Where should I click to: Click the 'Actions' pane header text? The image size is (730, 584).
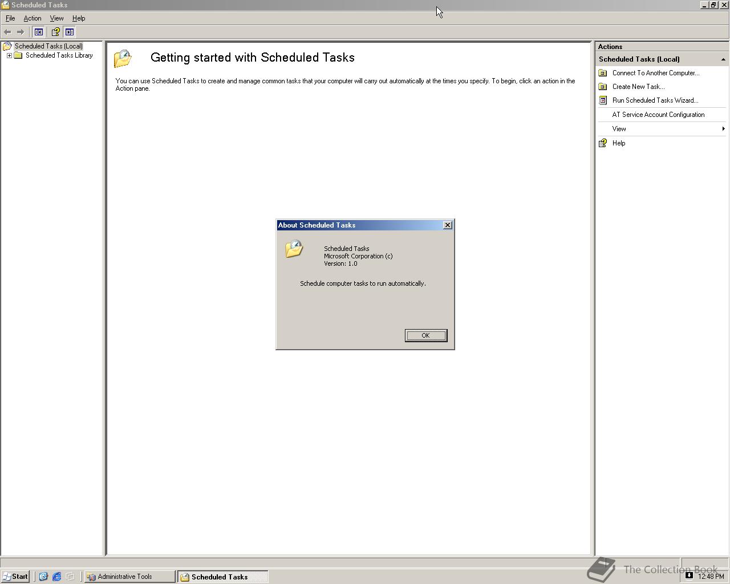610,47
